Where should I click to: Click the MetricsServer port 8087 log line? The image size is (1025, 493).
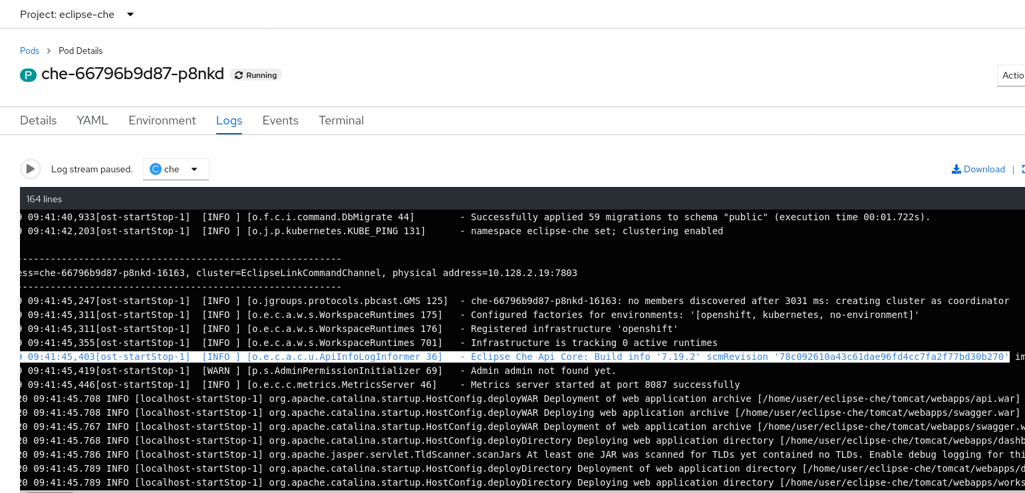pos(380,385)
